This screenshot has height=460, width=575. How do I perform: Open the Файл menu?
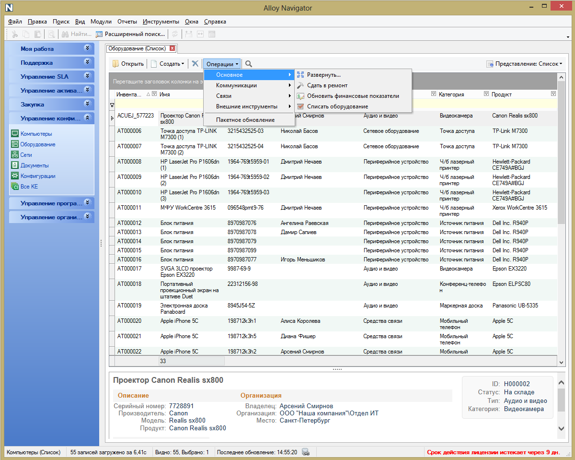15,22
